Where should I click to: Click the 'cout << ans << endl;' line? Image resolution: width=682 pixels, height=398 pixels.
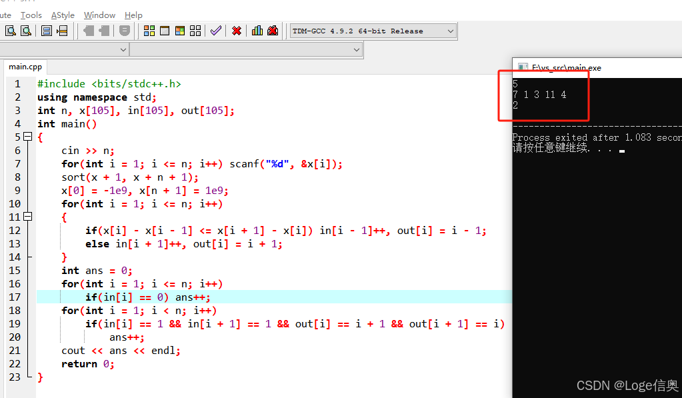point(121,351)
